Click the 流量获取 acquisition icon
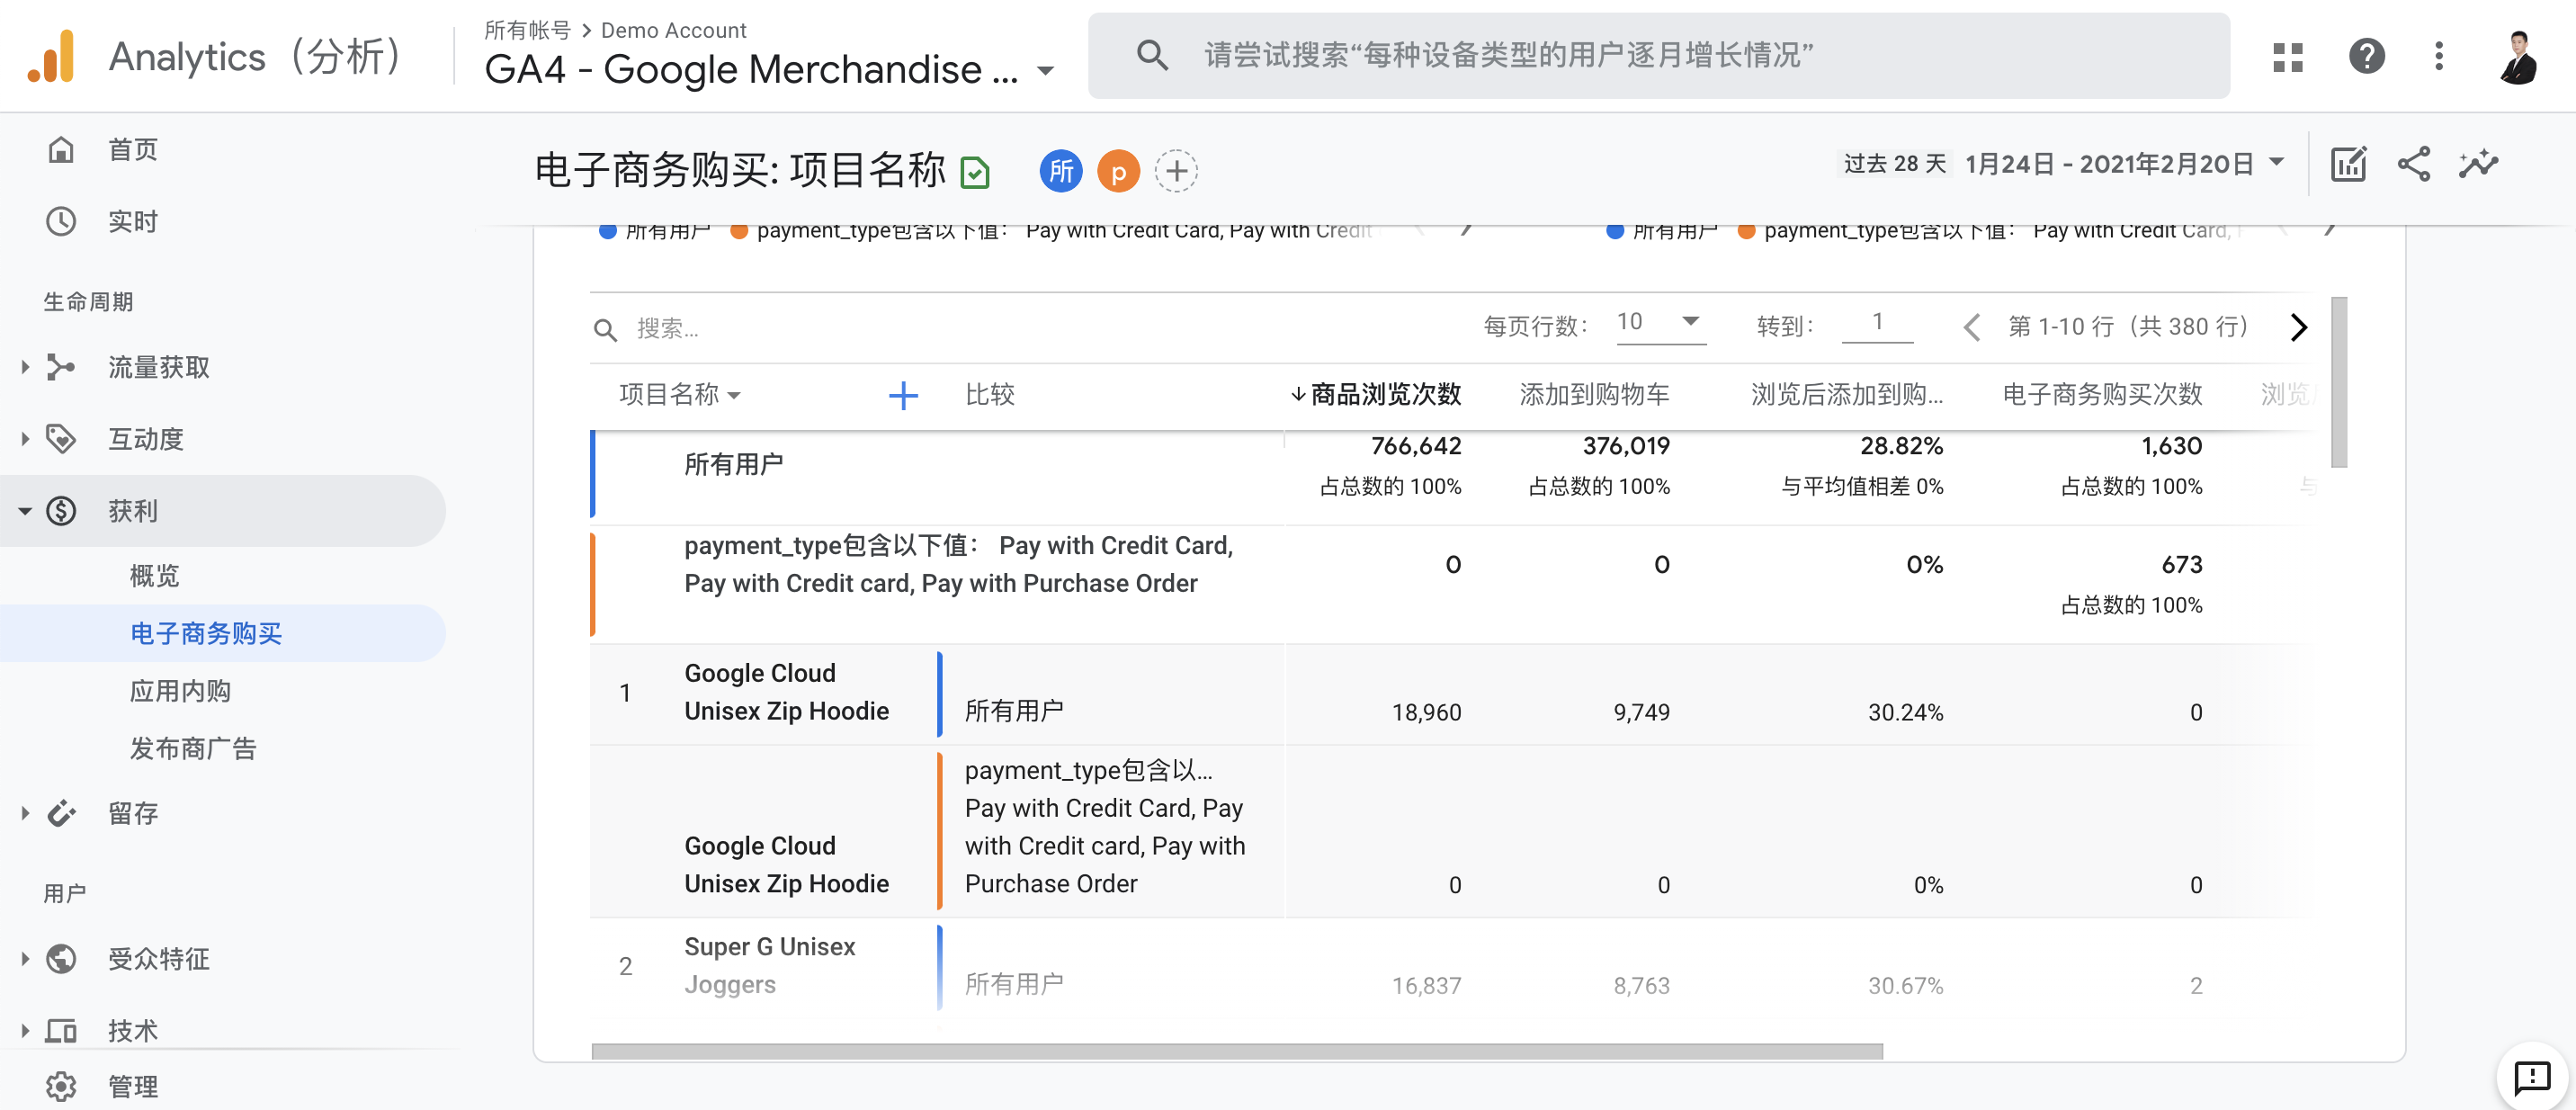This screenshot has height=1110, width=2576. click(x=61, y=367)
